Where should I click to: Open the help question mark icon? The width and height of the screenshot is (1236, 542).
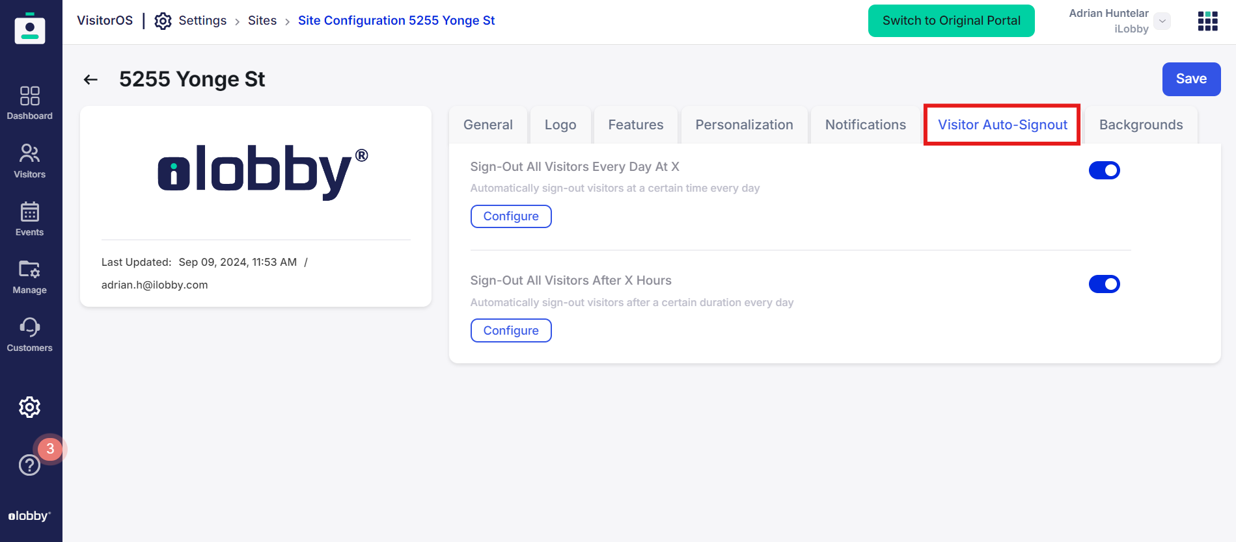pyautogui.click(x=29, y=465)
